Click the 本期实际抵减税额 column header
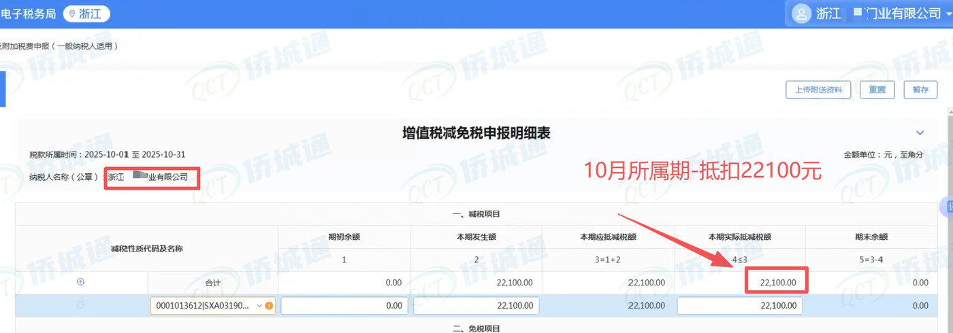 click(740, 237)
